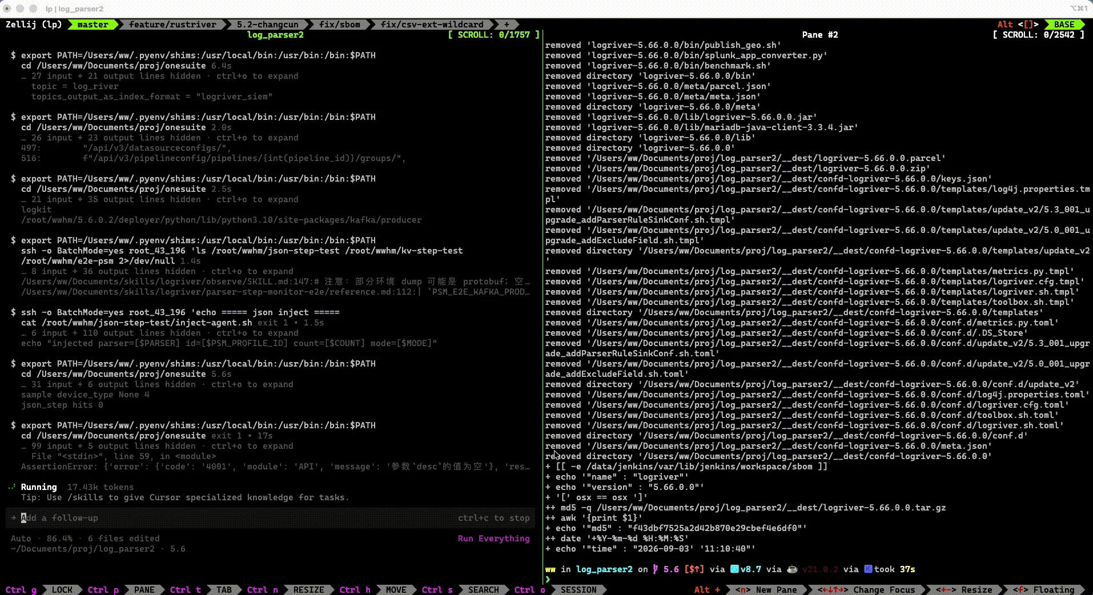Click the Add a follow-up input field

pos(270,518)
